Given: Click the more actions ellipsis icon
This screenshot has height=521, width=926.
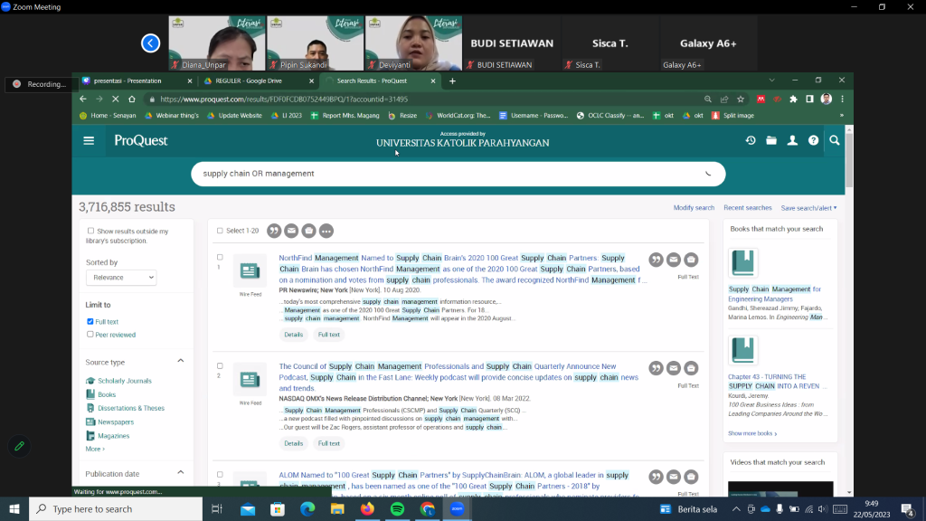Looking at the screenshot, I should tap(326, 231).
